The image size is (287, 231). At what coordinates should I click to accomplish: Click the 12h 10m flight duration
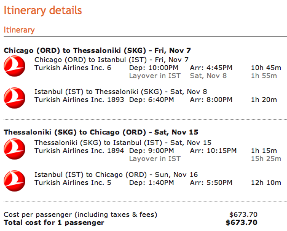[x=266, y=182]
